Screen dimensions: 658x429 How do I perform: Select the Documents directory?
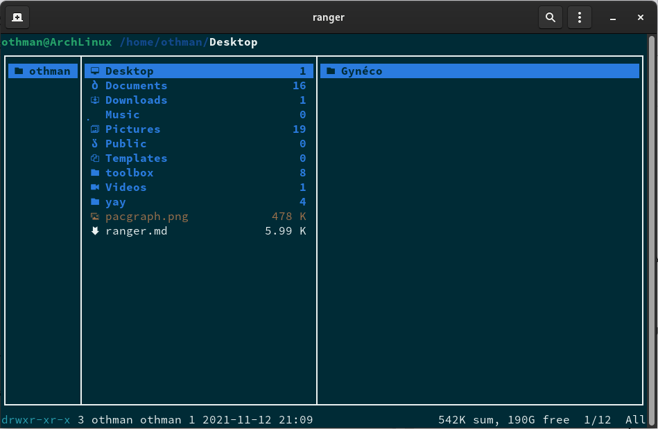click(x=136, y=86)
